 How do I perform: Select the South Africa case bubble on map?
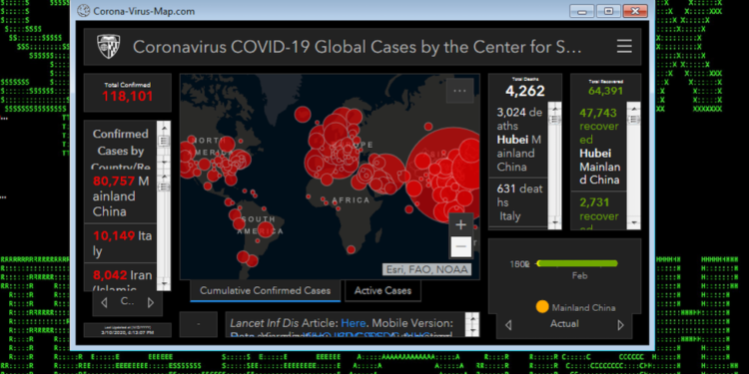tap(352, 249)
